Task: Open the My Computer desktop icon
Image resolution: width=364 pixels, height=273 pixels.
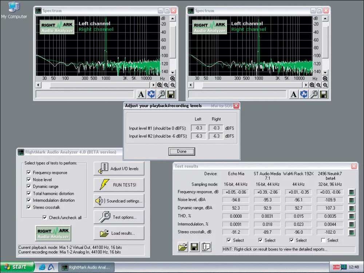Action: 14,10
